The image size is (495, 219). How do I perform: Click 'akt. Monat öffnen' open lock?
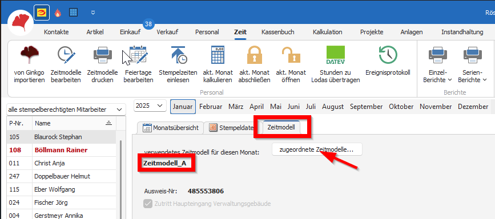[x=291, y=55]
